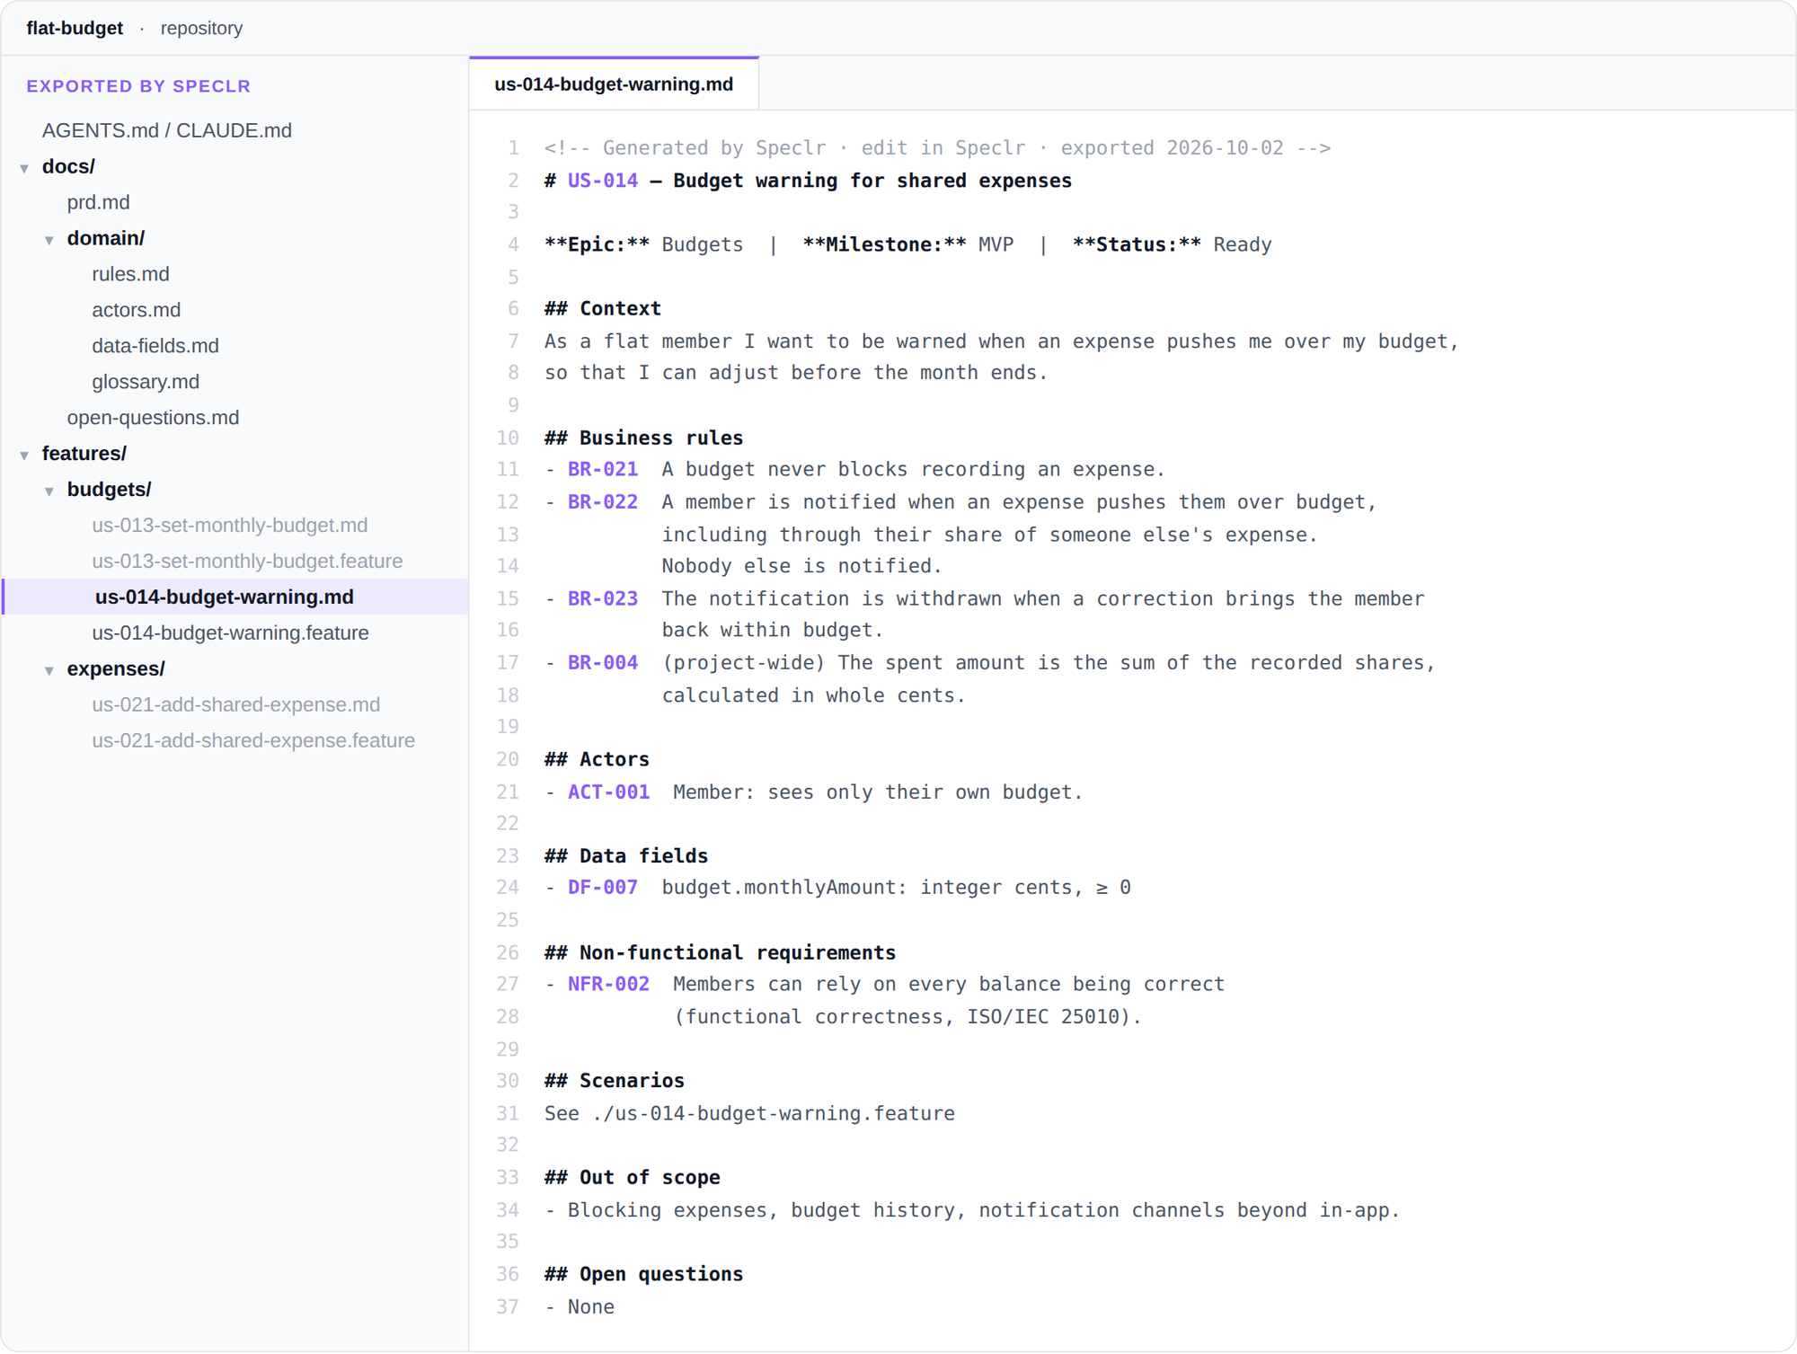Image resolution: width=1797 pixels, height=1354 pixels.
Task: Click the '## Business rules' heading line
Action: [643, 438]
